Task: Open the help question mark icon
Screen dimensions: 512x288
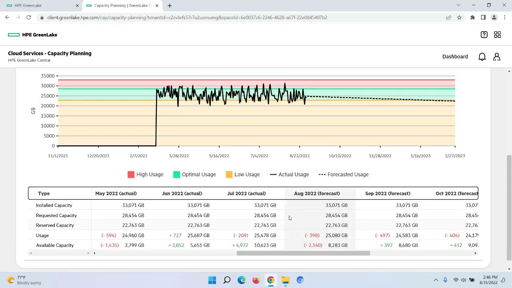Action: 484,35
